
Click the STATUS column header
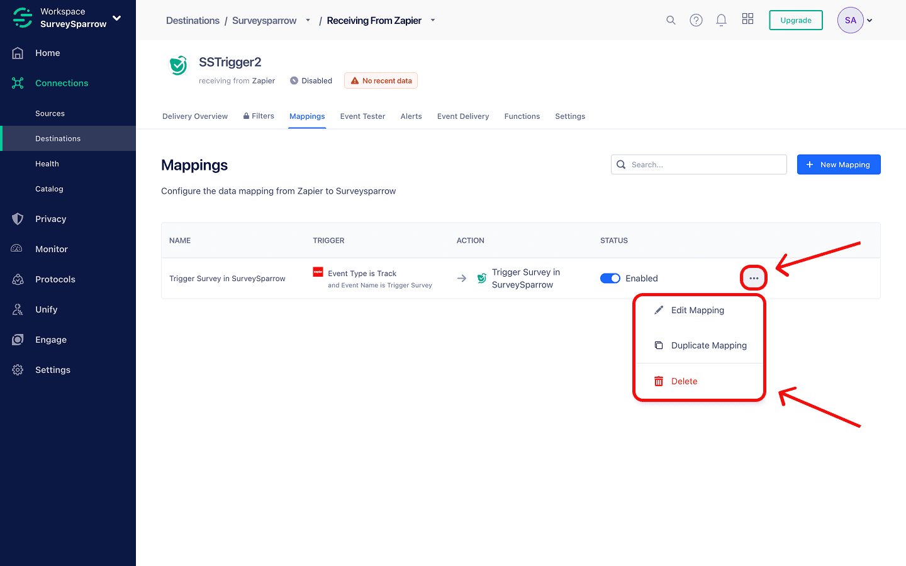point(614,241)
